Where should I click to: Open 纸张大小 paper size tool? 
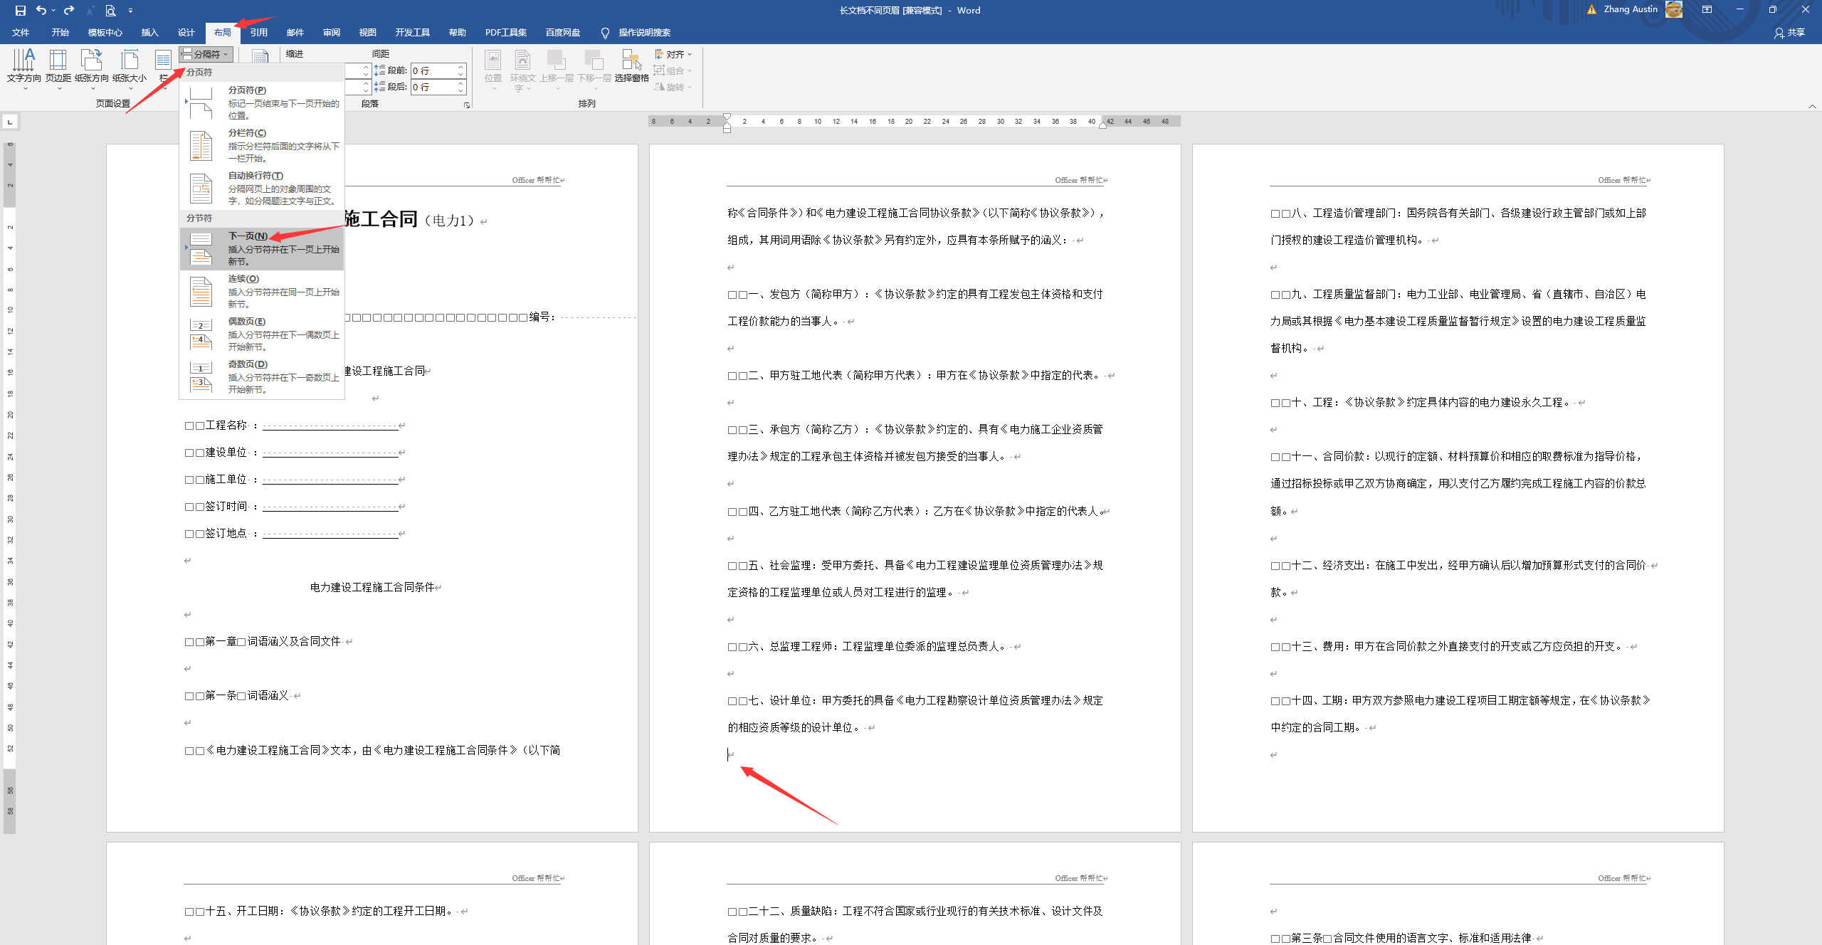(129, 68)
